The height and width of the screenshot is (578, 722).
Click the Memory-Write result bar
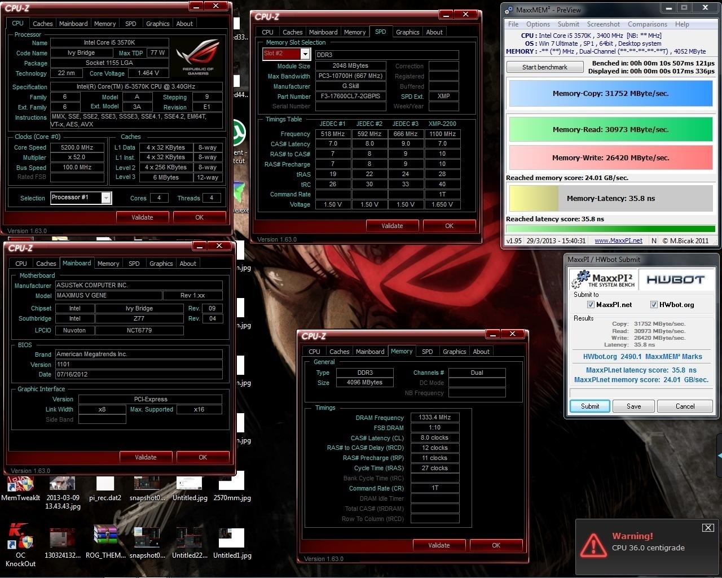610,158
